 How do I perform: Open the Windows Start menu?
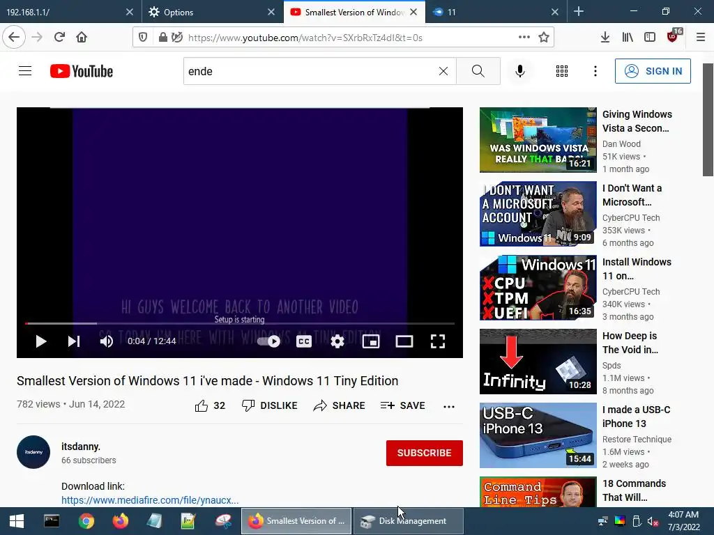click(x=17, y=521)
